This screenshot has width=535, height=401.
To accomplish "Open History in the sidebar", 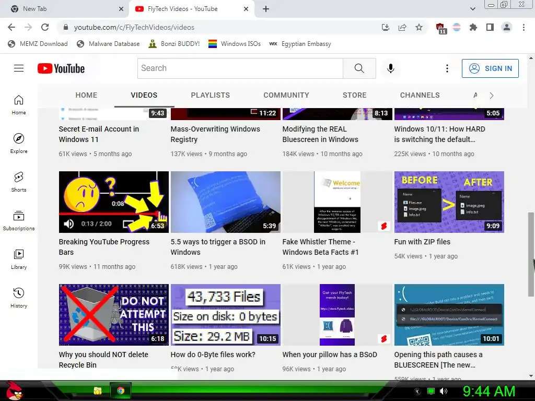I will (x=19, y=298).
